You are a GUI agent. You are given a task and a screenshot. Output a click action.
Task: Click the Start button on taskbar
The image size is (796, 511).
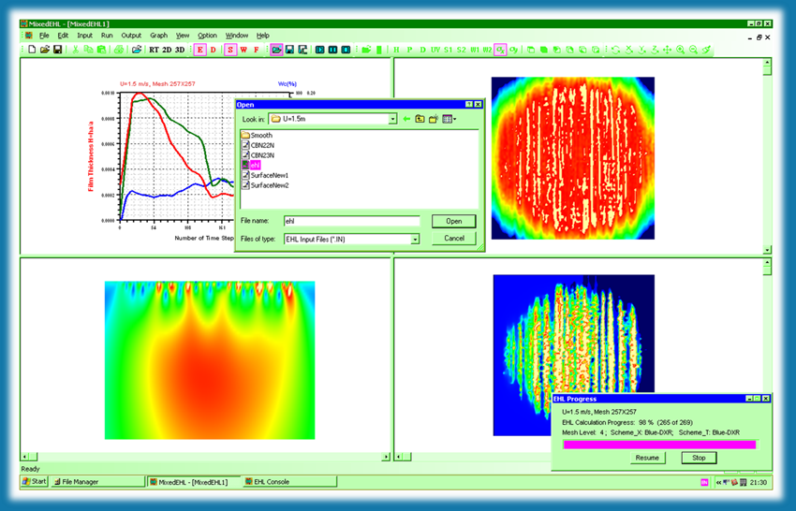[35, 482]
